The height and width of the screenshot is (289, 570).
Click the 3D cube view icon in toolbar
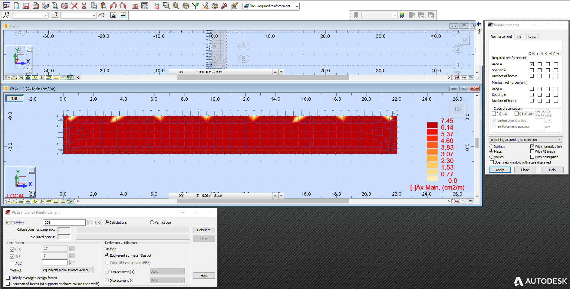[215, 6]
